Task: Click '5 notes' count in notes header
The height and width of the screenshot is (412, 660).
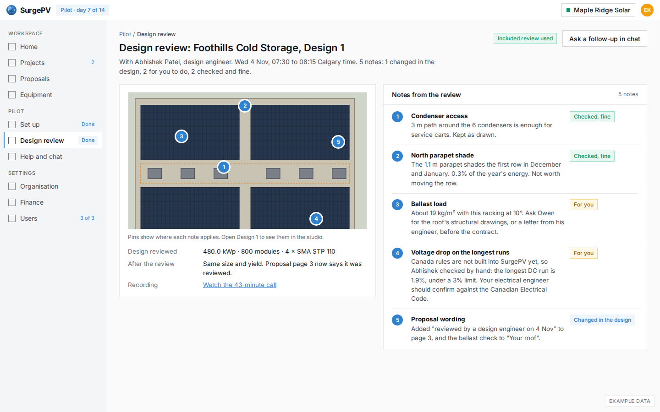Action: point(628,94)
